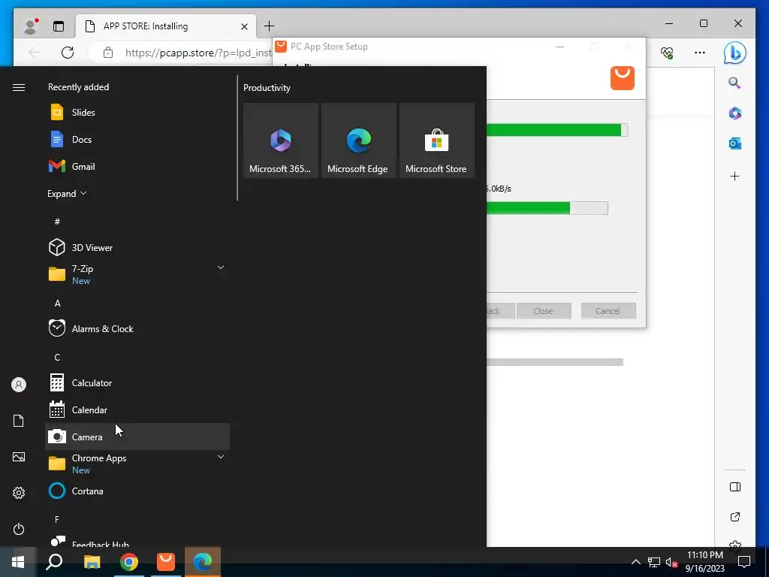Open Docs from Recently added
769x577 pixels.
click(x=137, y=139)
